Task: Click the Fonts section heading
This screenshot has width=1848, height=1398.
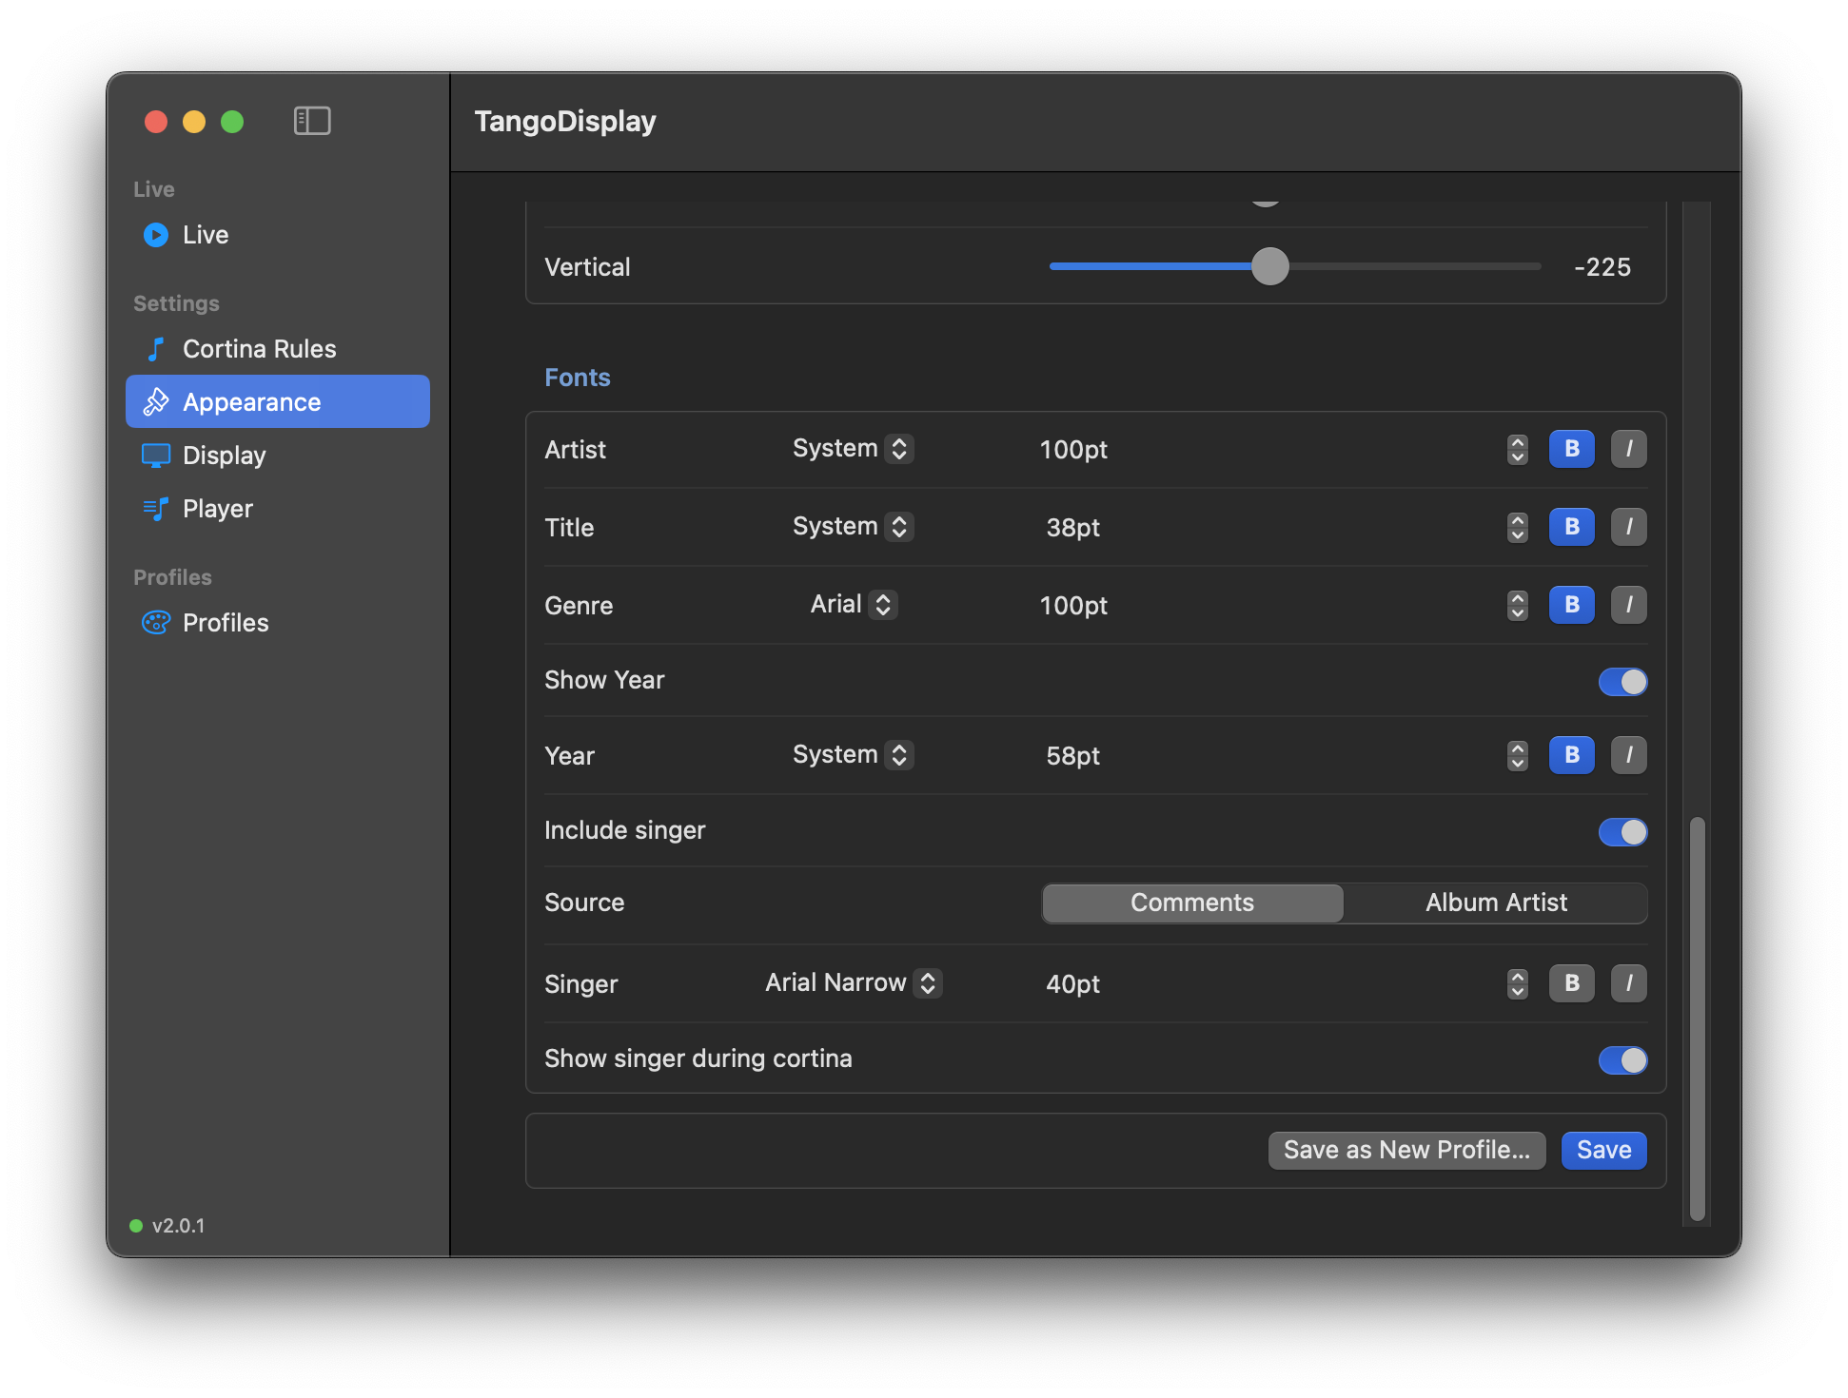Action: [x=578, y=378]
